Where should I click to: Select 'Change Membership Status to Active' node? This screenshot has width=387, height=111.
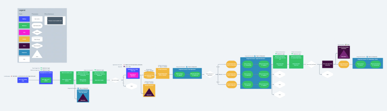pos(344,64)
